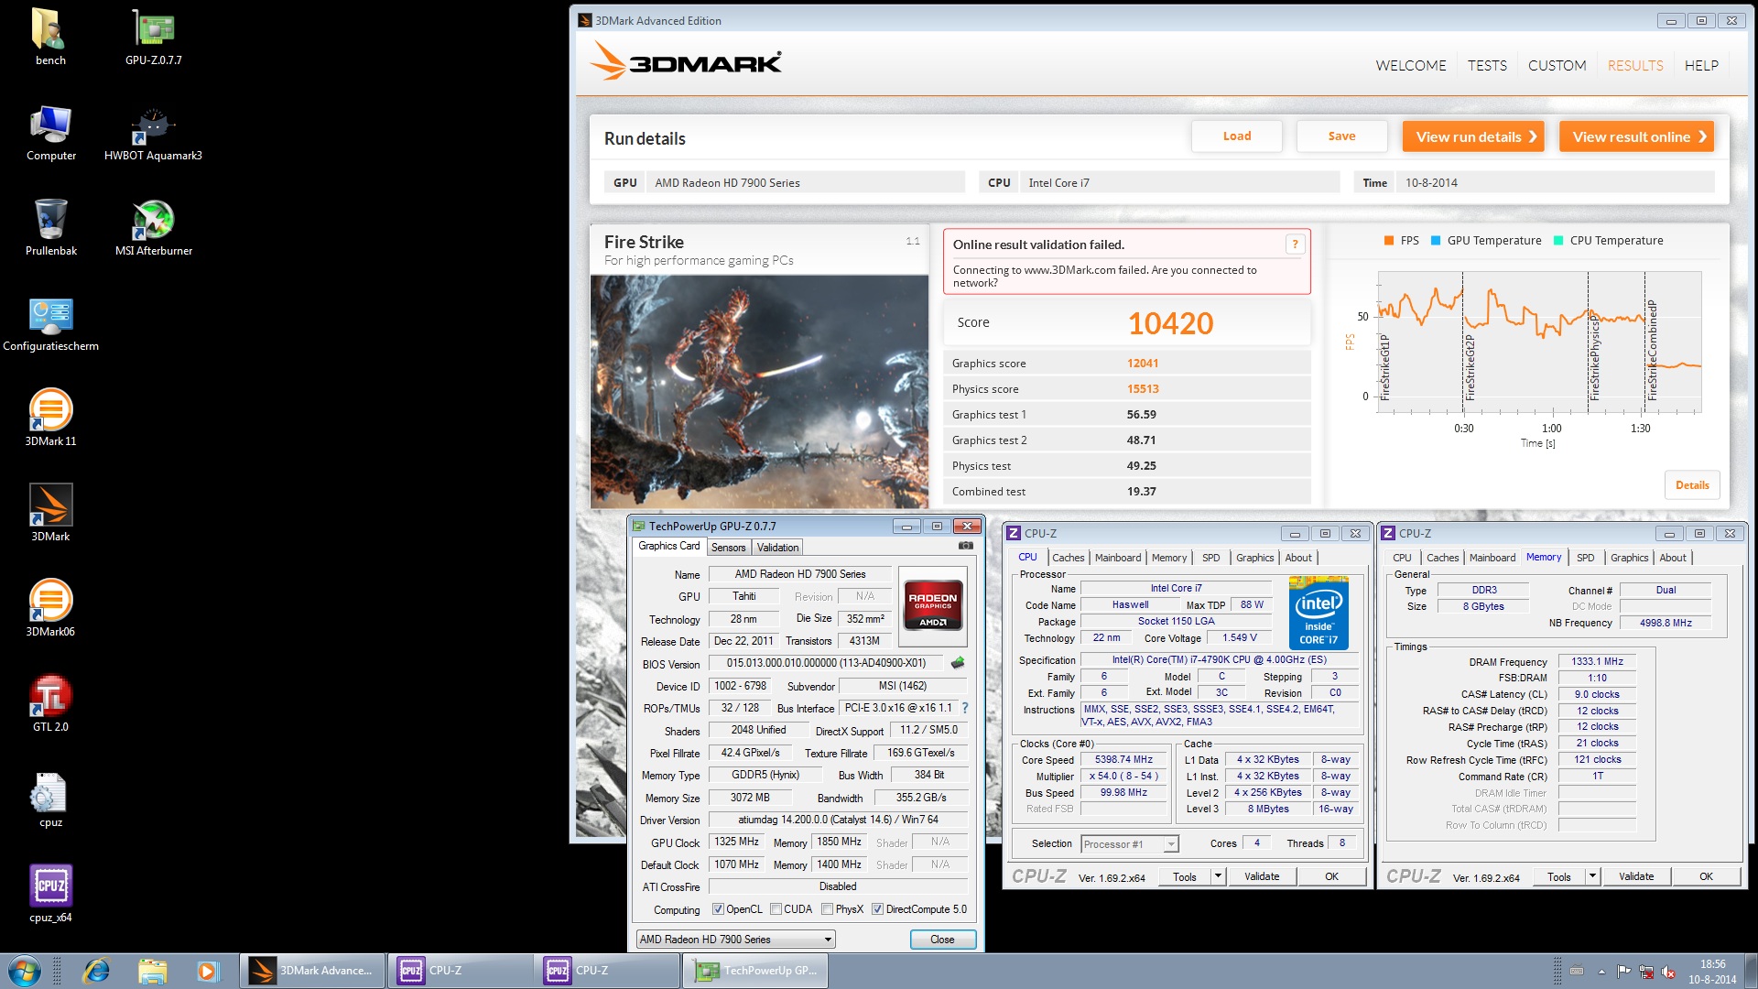Click the network icon in system tray
The height and width of the screenshot is (989, 1758).
pos(1645,972)
